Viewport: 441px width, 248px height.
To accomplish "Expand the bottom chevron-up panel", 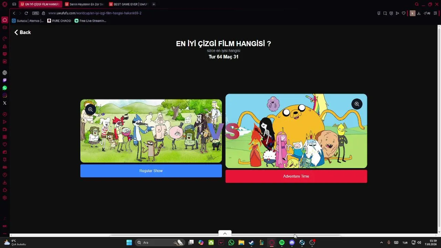I will click(x=225, y=234).
